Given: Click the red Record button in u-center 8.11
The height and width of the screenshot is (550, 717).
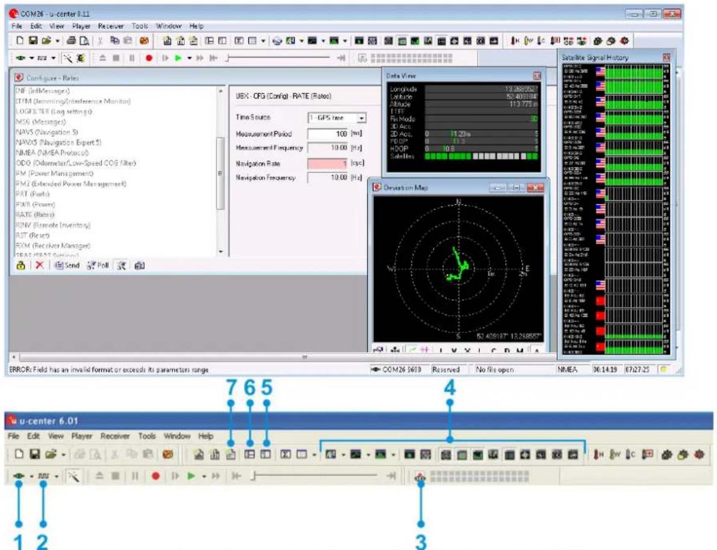Looking at the screenshot, I should [149, 58].
